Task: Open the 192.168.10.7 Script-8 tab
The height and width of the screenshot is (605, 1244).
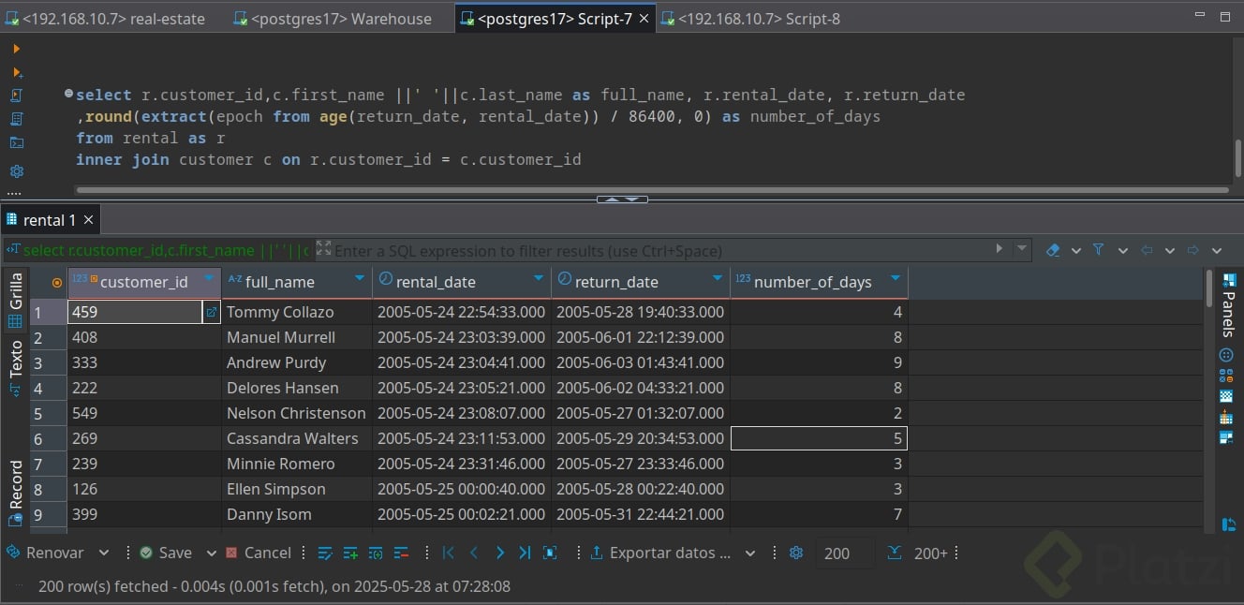Action: pyautogui.click(x=757, y=19)
